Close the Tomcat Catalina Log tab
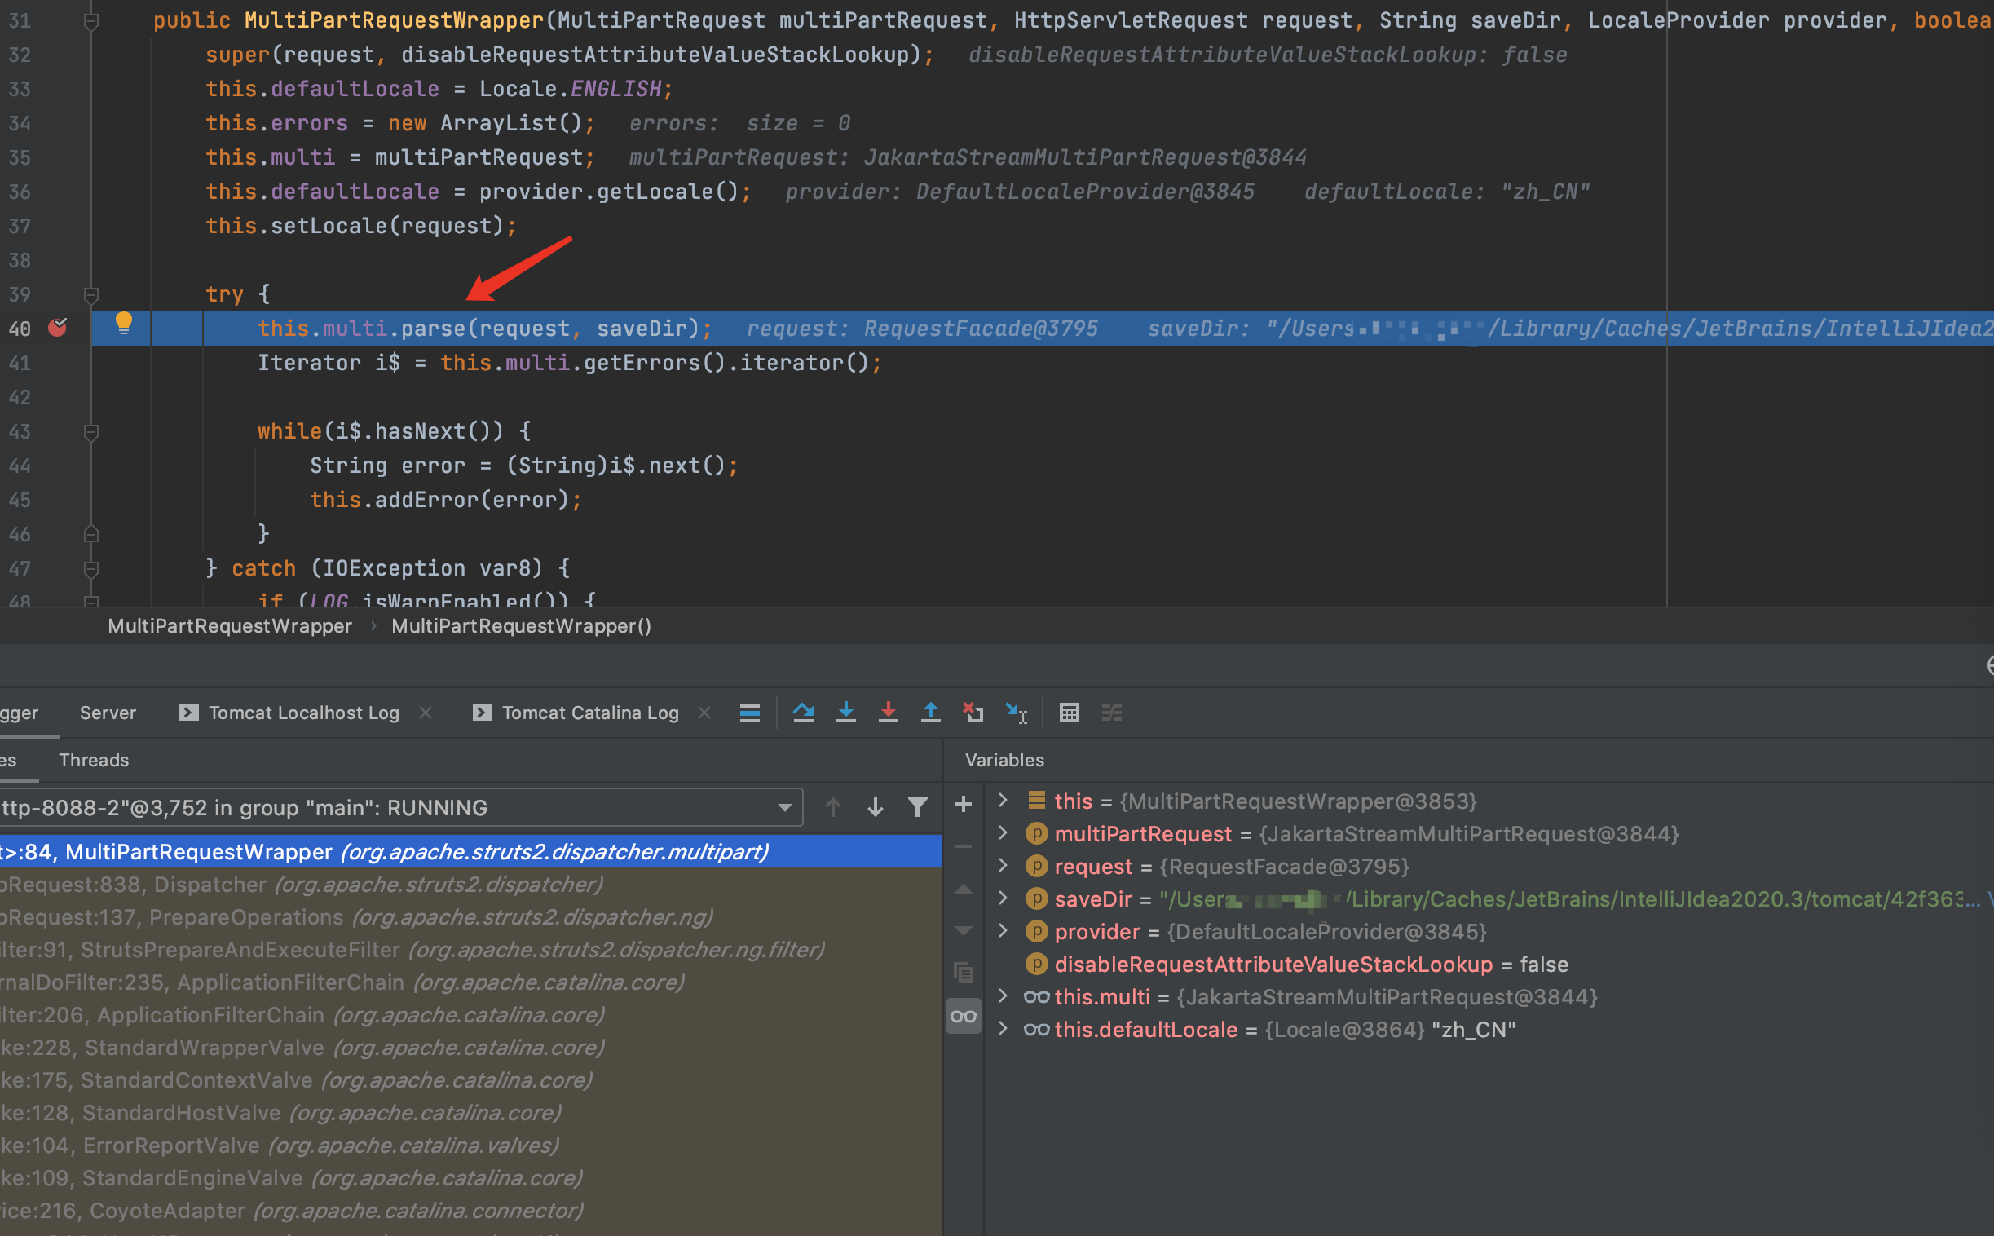This screenshot has height=1236, width=1994. coord(704,713)
